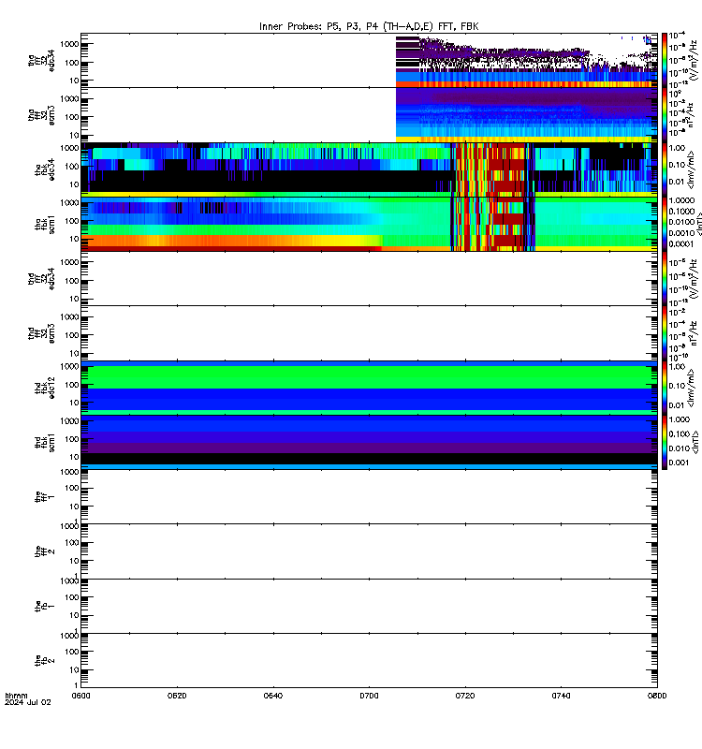Select the "0600" time axis label
The image size is (702, 749).
click(x=80, y=696)
